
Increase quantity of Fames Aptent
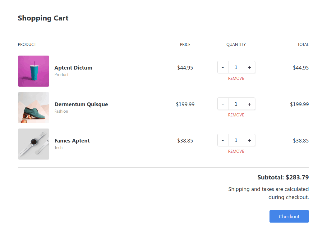click(x=249, y=140)
